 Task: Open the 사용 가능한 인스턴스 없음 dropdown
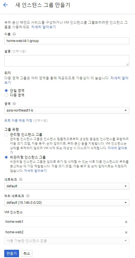[x=67, y=241]
